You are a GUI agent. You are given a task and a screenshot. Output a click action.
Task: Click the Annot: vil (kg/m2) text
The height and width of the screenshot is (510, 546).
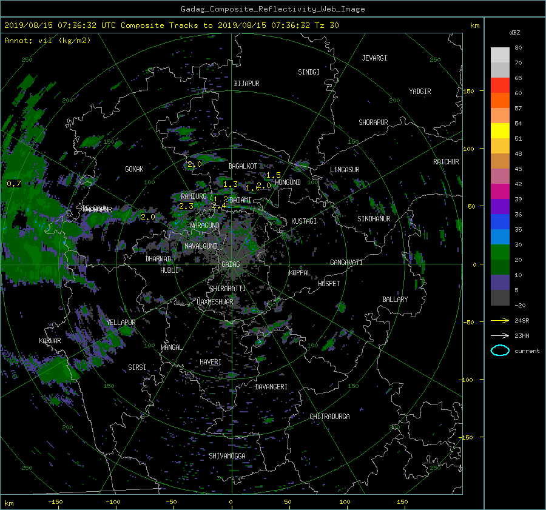click(x=47, y=41)
